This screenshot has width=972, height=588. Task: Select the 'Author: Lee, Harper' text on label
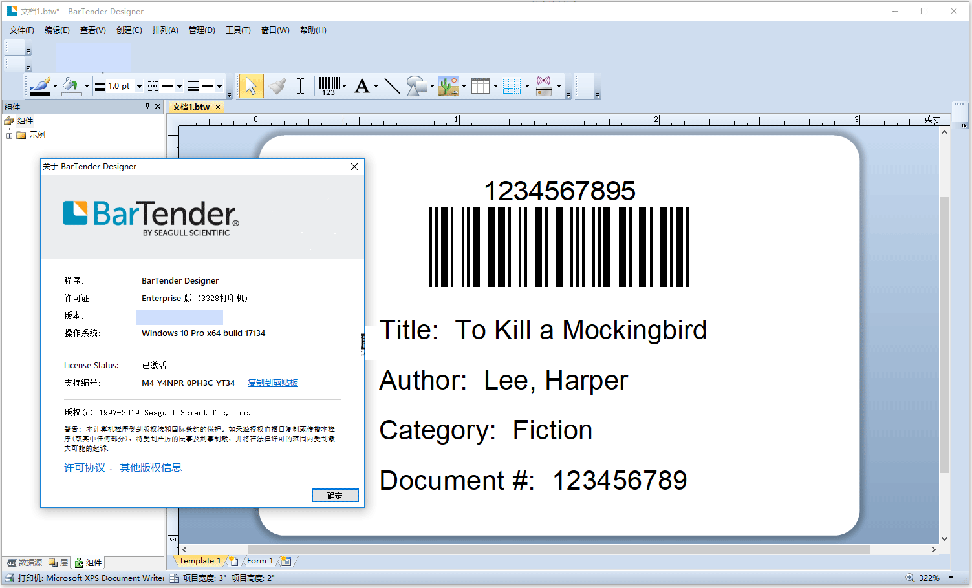[x=503, y=381]
